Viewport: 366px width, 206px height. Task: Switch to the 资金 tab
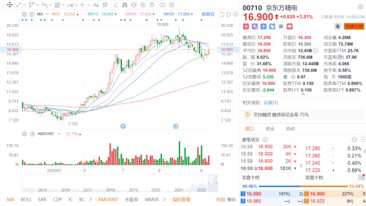point(270,129)
